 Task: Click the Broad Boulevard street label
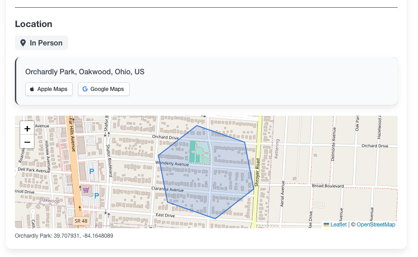(x=328, y=186)
